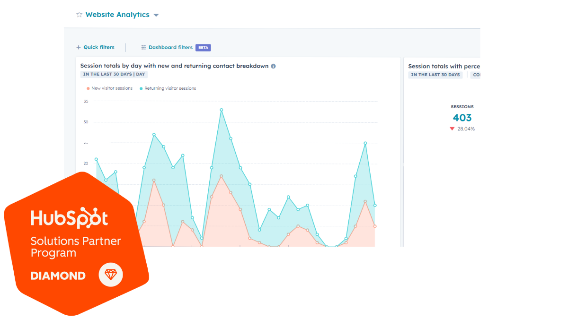Open Dashboard filters
The height and width of the screenshot is (319, 568).
click(170, 47)
